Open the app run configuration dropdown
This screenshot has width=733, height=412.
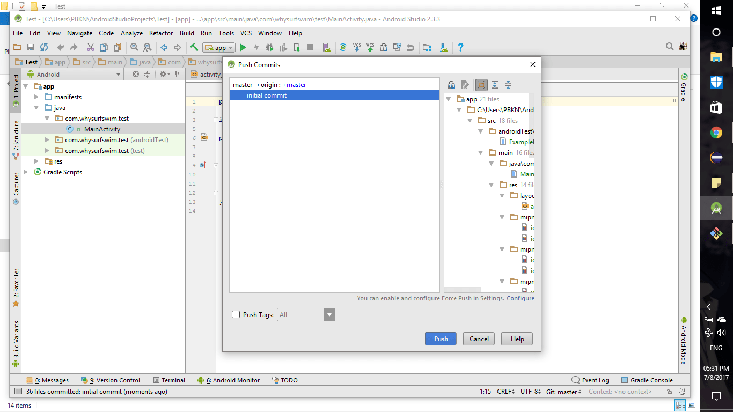[230, 47]
